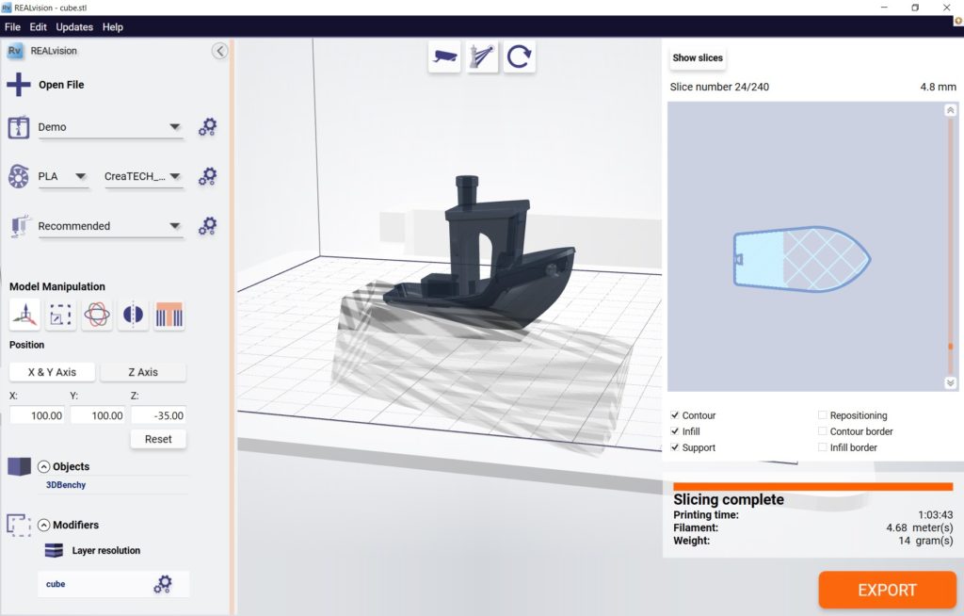
Task: Jump to bottom slice with double down arrow
Action: tap(951, 382)
